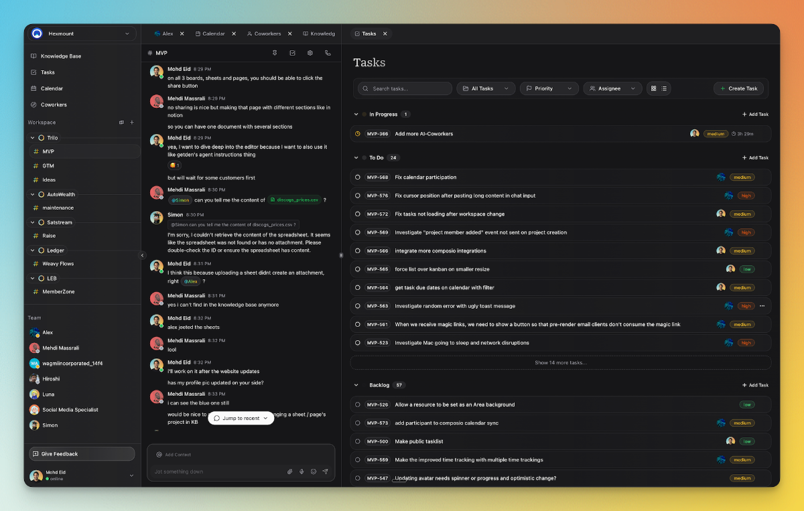Click the paperclip attachment icon in chat input
804x511 pixels.
coord(290,471)
